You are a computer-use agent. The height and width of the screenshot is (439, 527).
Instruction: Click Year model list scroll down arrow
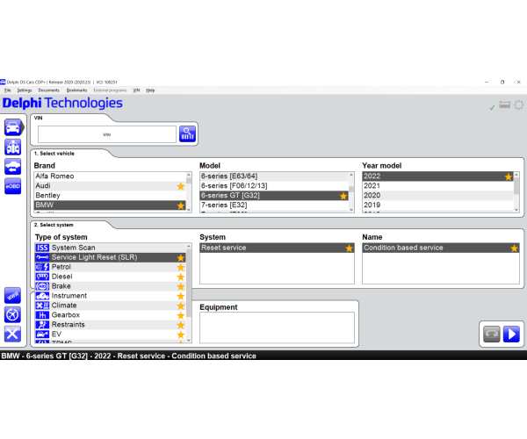tap(516, 210)
